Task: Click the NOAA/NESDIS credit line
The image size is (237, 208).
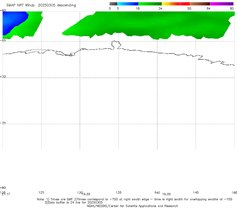Action: (132, 206)
